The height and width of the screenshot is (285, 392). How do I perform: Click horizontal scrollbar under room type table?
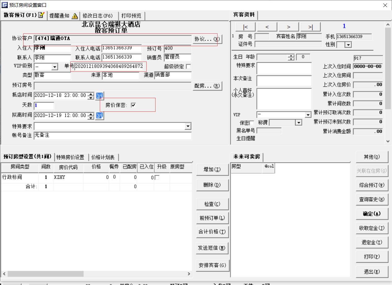(x=97, y=274)
